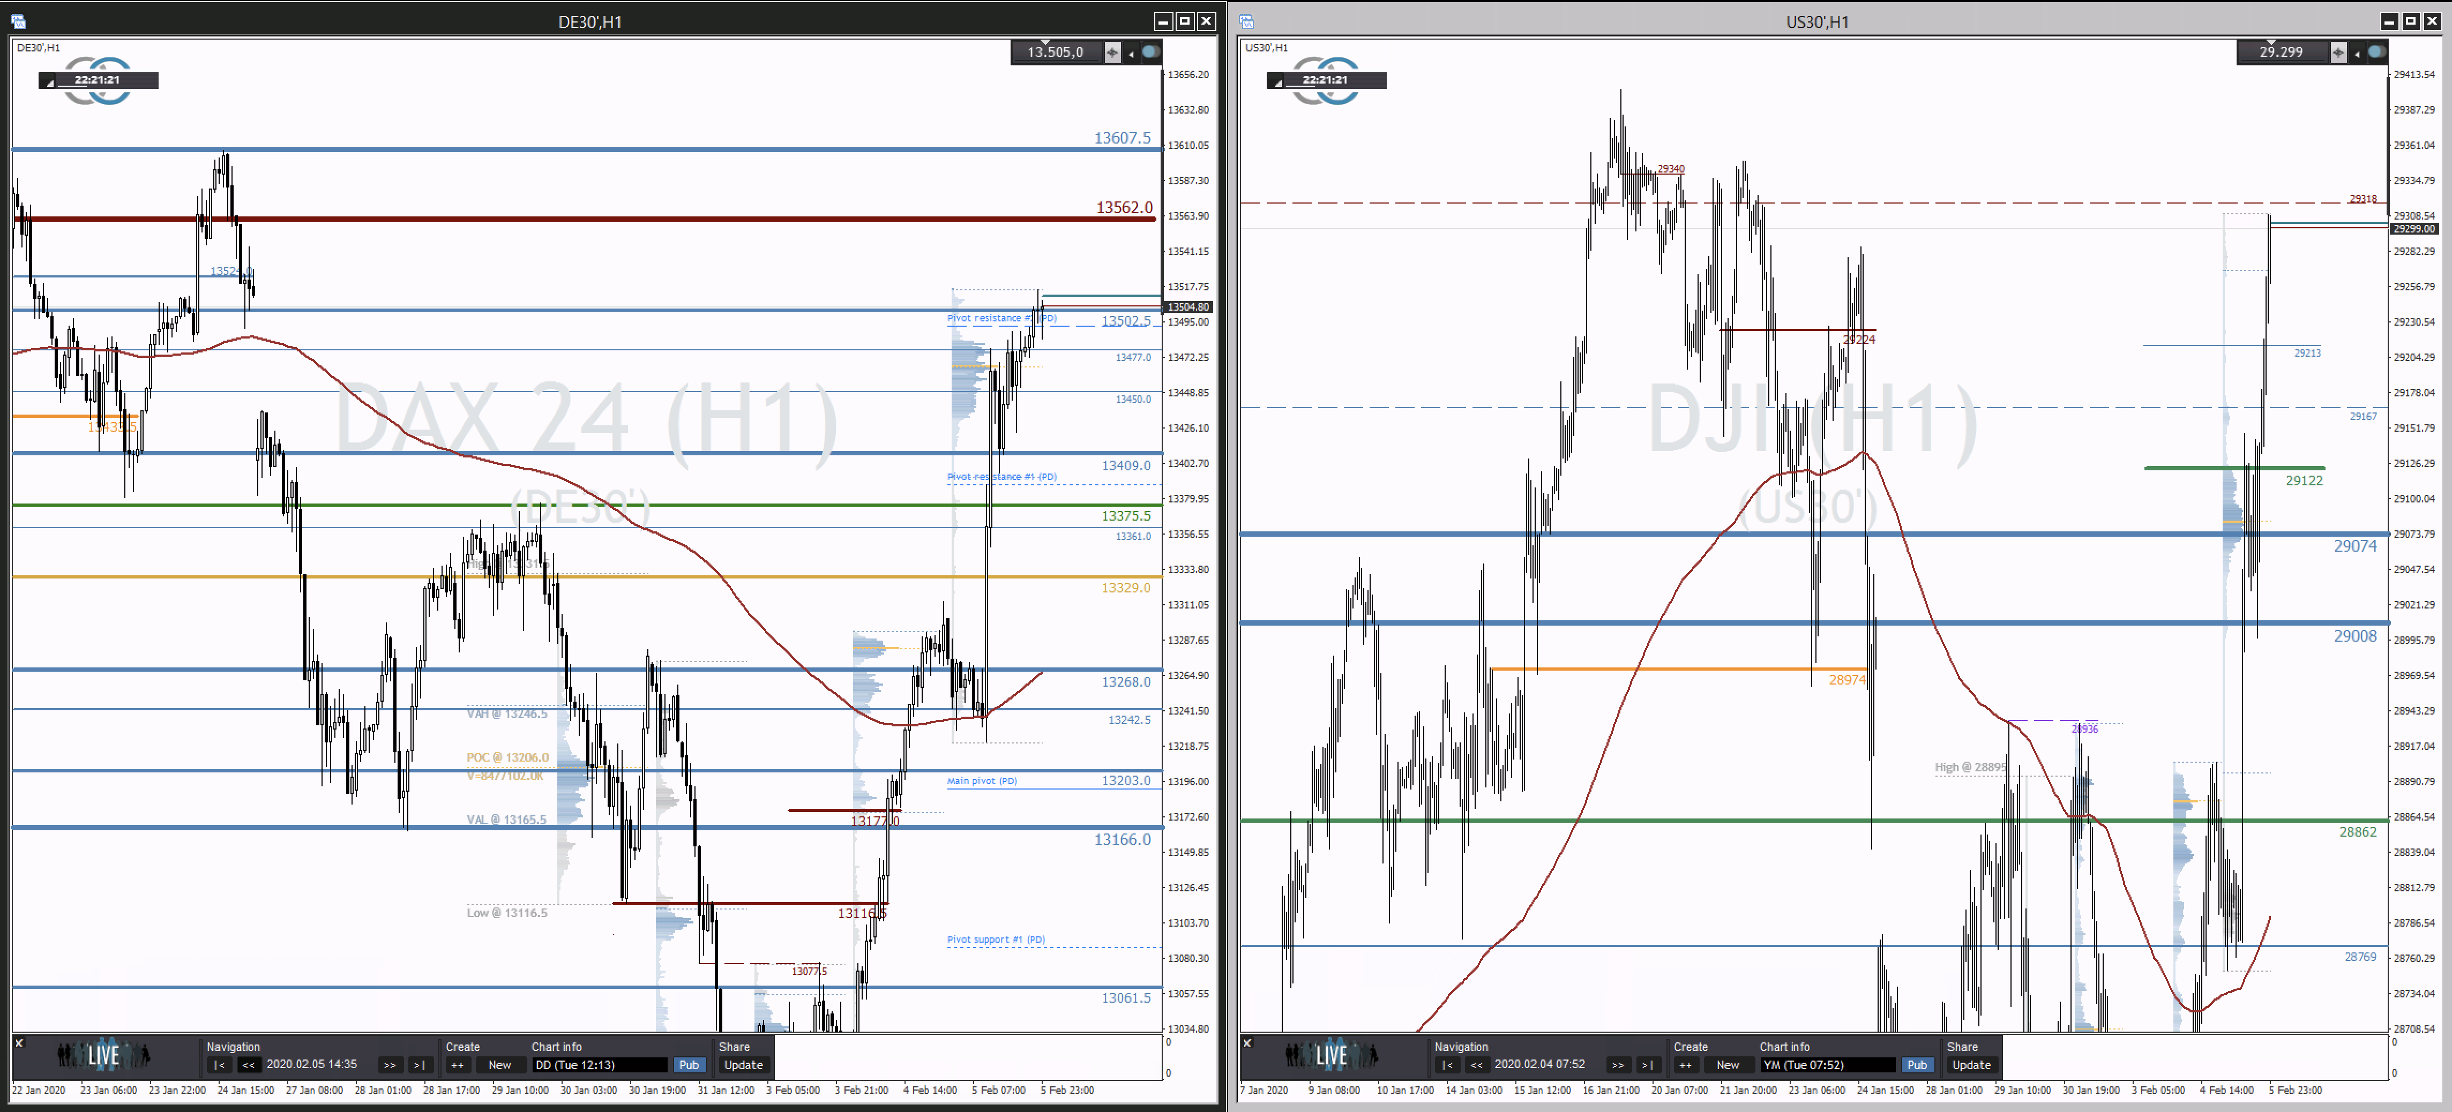
Task: Toggle the blue switch in DE30 price widget
Action: click(x=1151, y=51)
